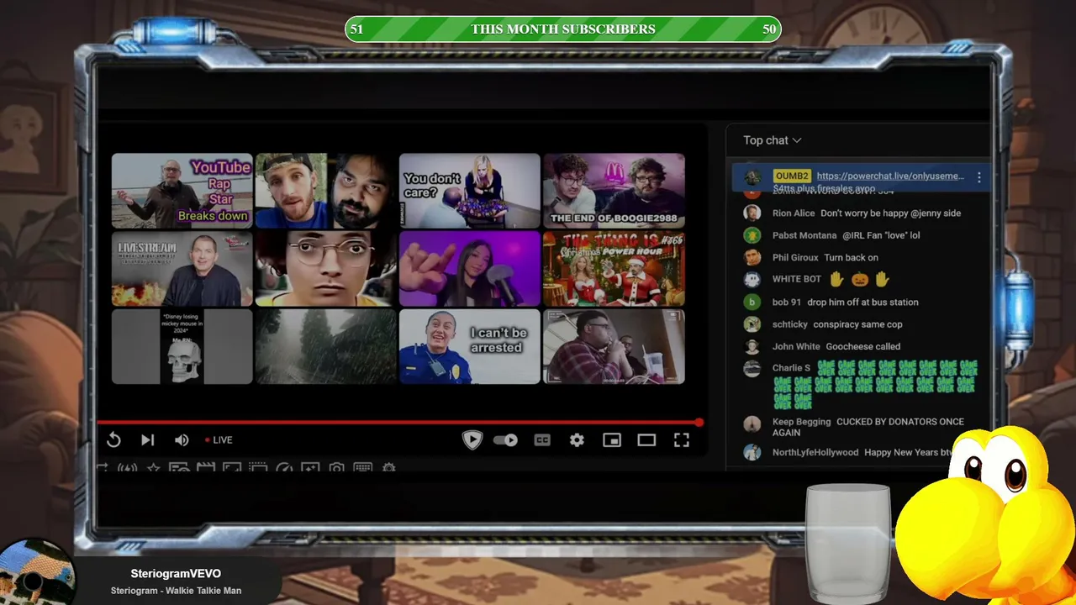The width and height of the screenshot is (1076, 605).
Task: Open the thumbnail of man drinking at a table
Action: point(614,347)
